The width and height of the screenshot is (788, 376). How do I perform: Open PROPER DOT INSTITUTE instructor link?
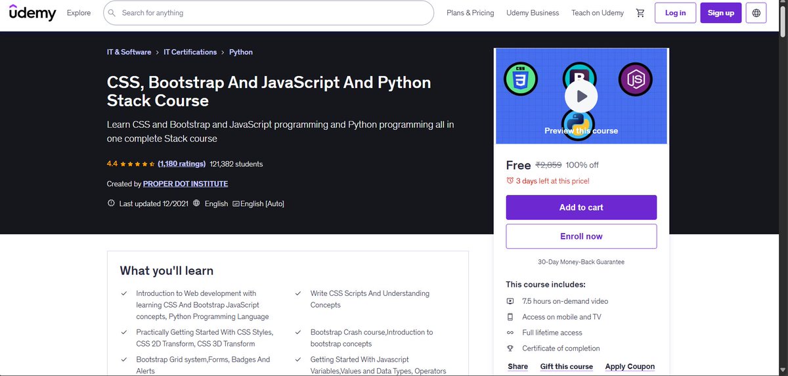(x=185, y=184)
